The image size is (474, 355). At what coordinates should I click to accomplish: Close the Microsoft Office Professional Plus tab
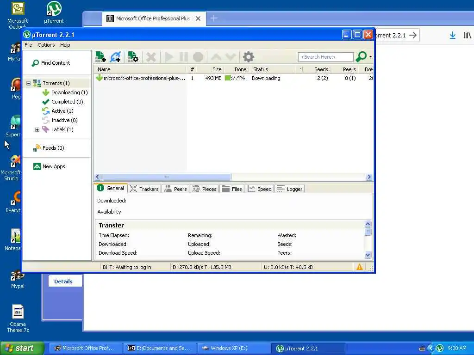(x=198, y=18)
